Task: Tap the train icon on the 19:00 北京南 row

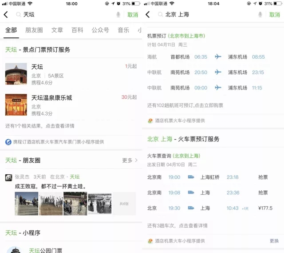Action: pos(191,177)
